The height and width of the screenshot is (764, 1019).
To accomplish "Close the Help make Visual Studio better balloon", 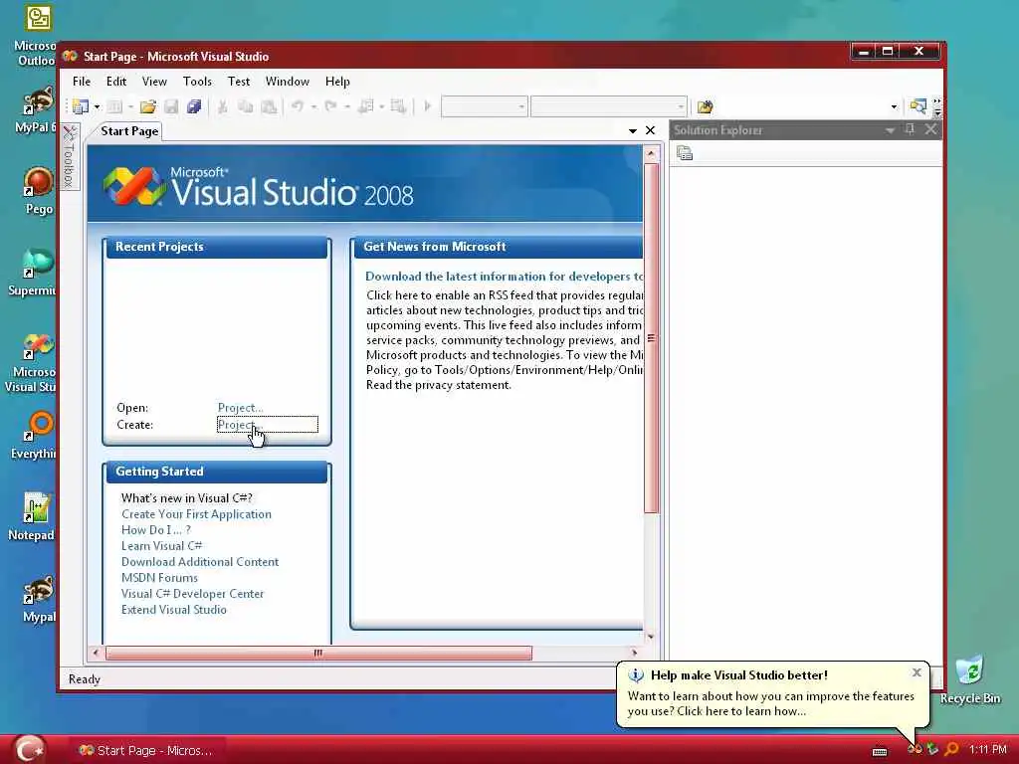I will coord(917,672).
